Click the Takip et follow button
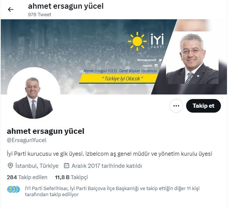 tap(203, 106)
